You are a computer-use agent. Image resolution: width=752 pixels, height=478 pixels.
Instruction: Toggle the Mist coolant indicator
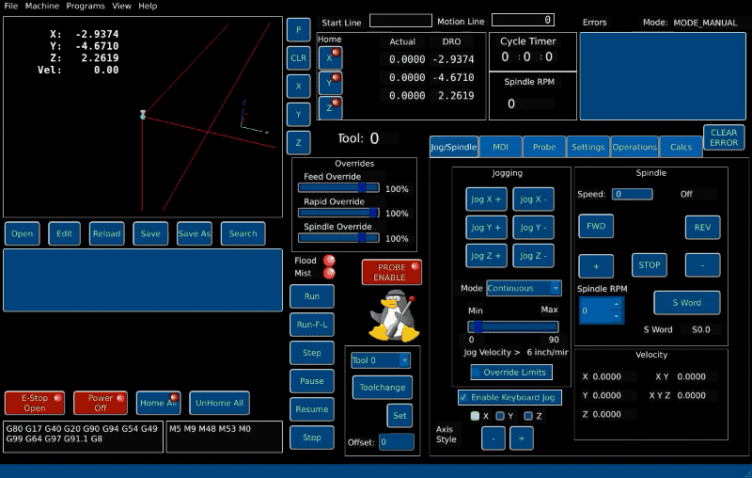coord(329,274)
